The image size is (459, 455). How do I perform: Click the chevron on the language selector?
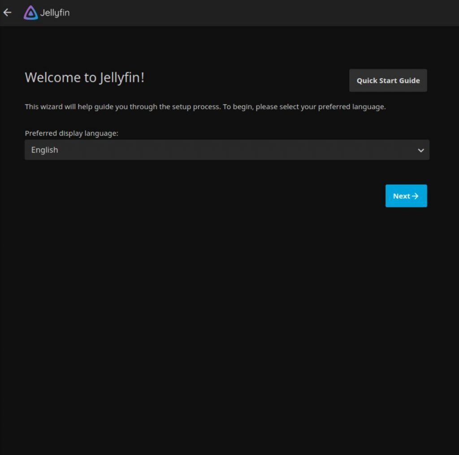click(420, 150)
